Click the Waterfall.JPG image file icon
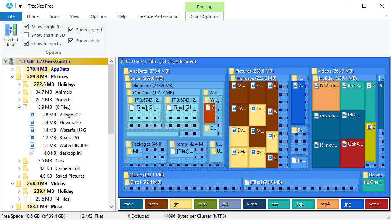Screen dimensions: 391x220 click(32, 130)
